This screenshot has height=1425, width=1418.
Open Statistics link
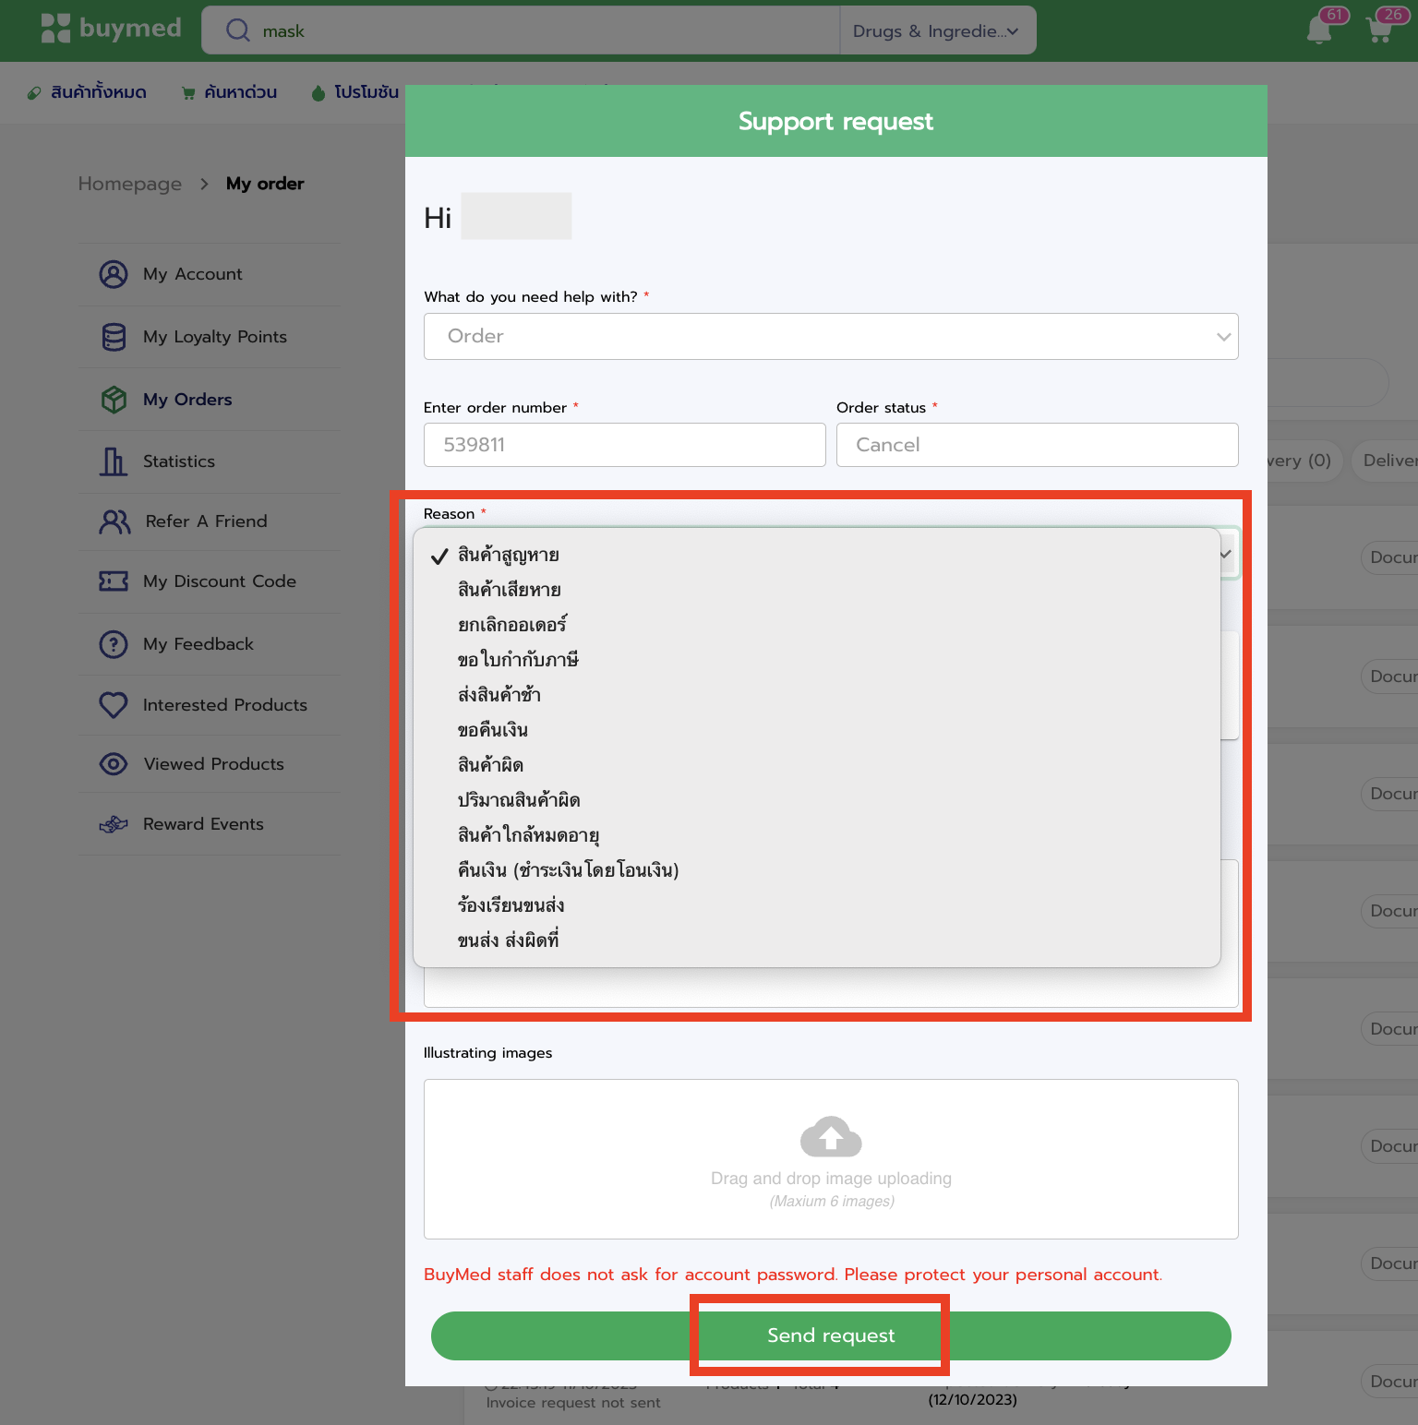(179, 461)
